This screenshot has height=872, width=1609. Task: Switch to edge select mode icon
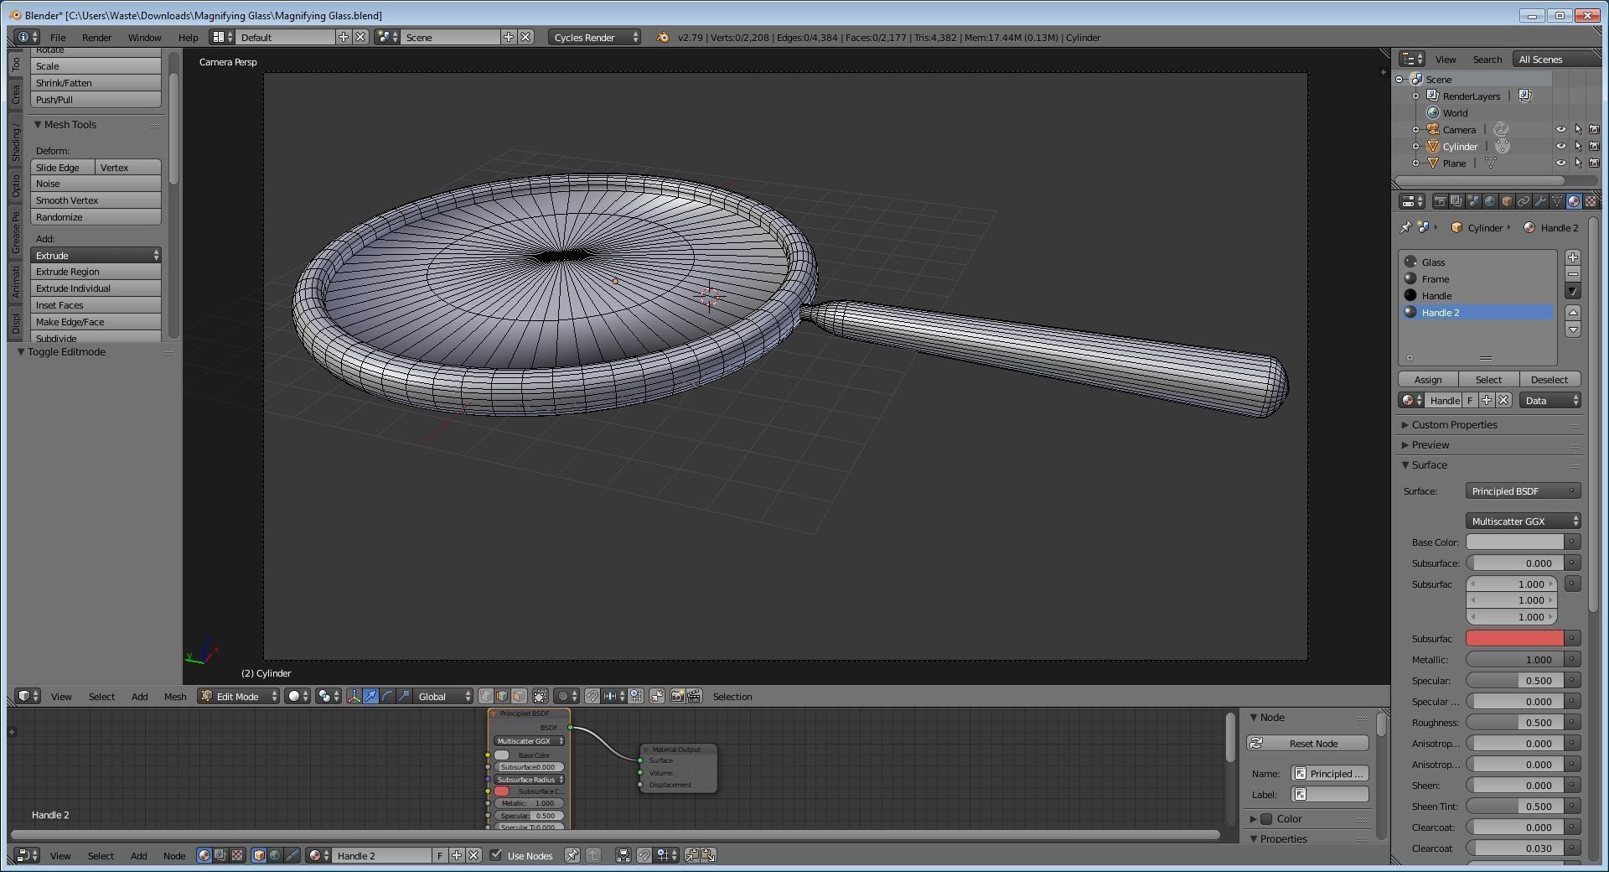[x=502, y=697]
